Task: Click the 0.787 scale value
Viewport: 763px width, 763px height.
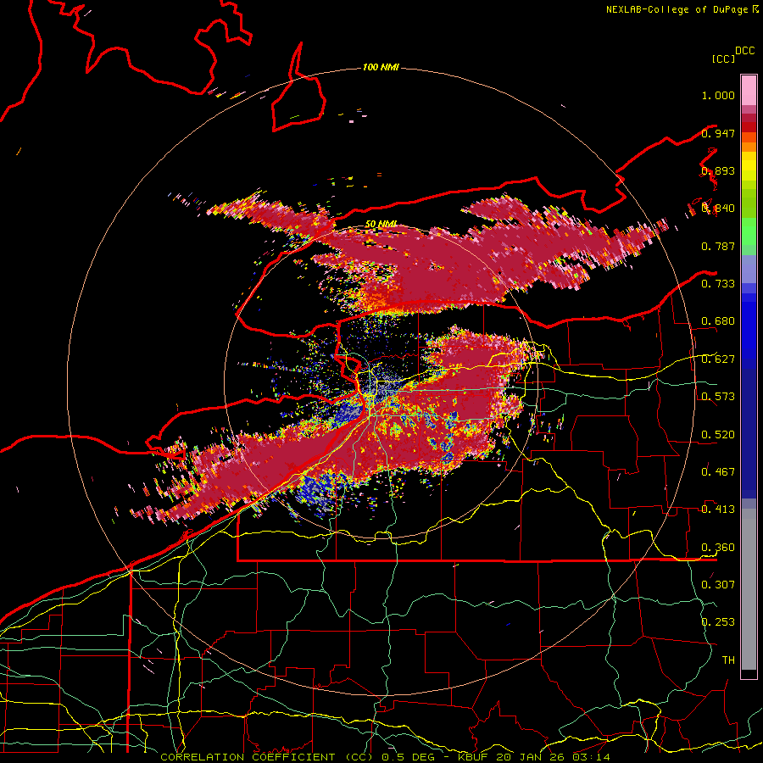Action: 718,246
